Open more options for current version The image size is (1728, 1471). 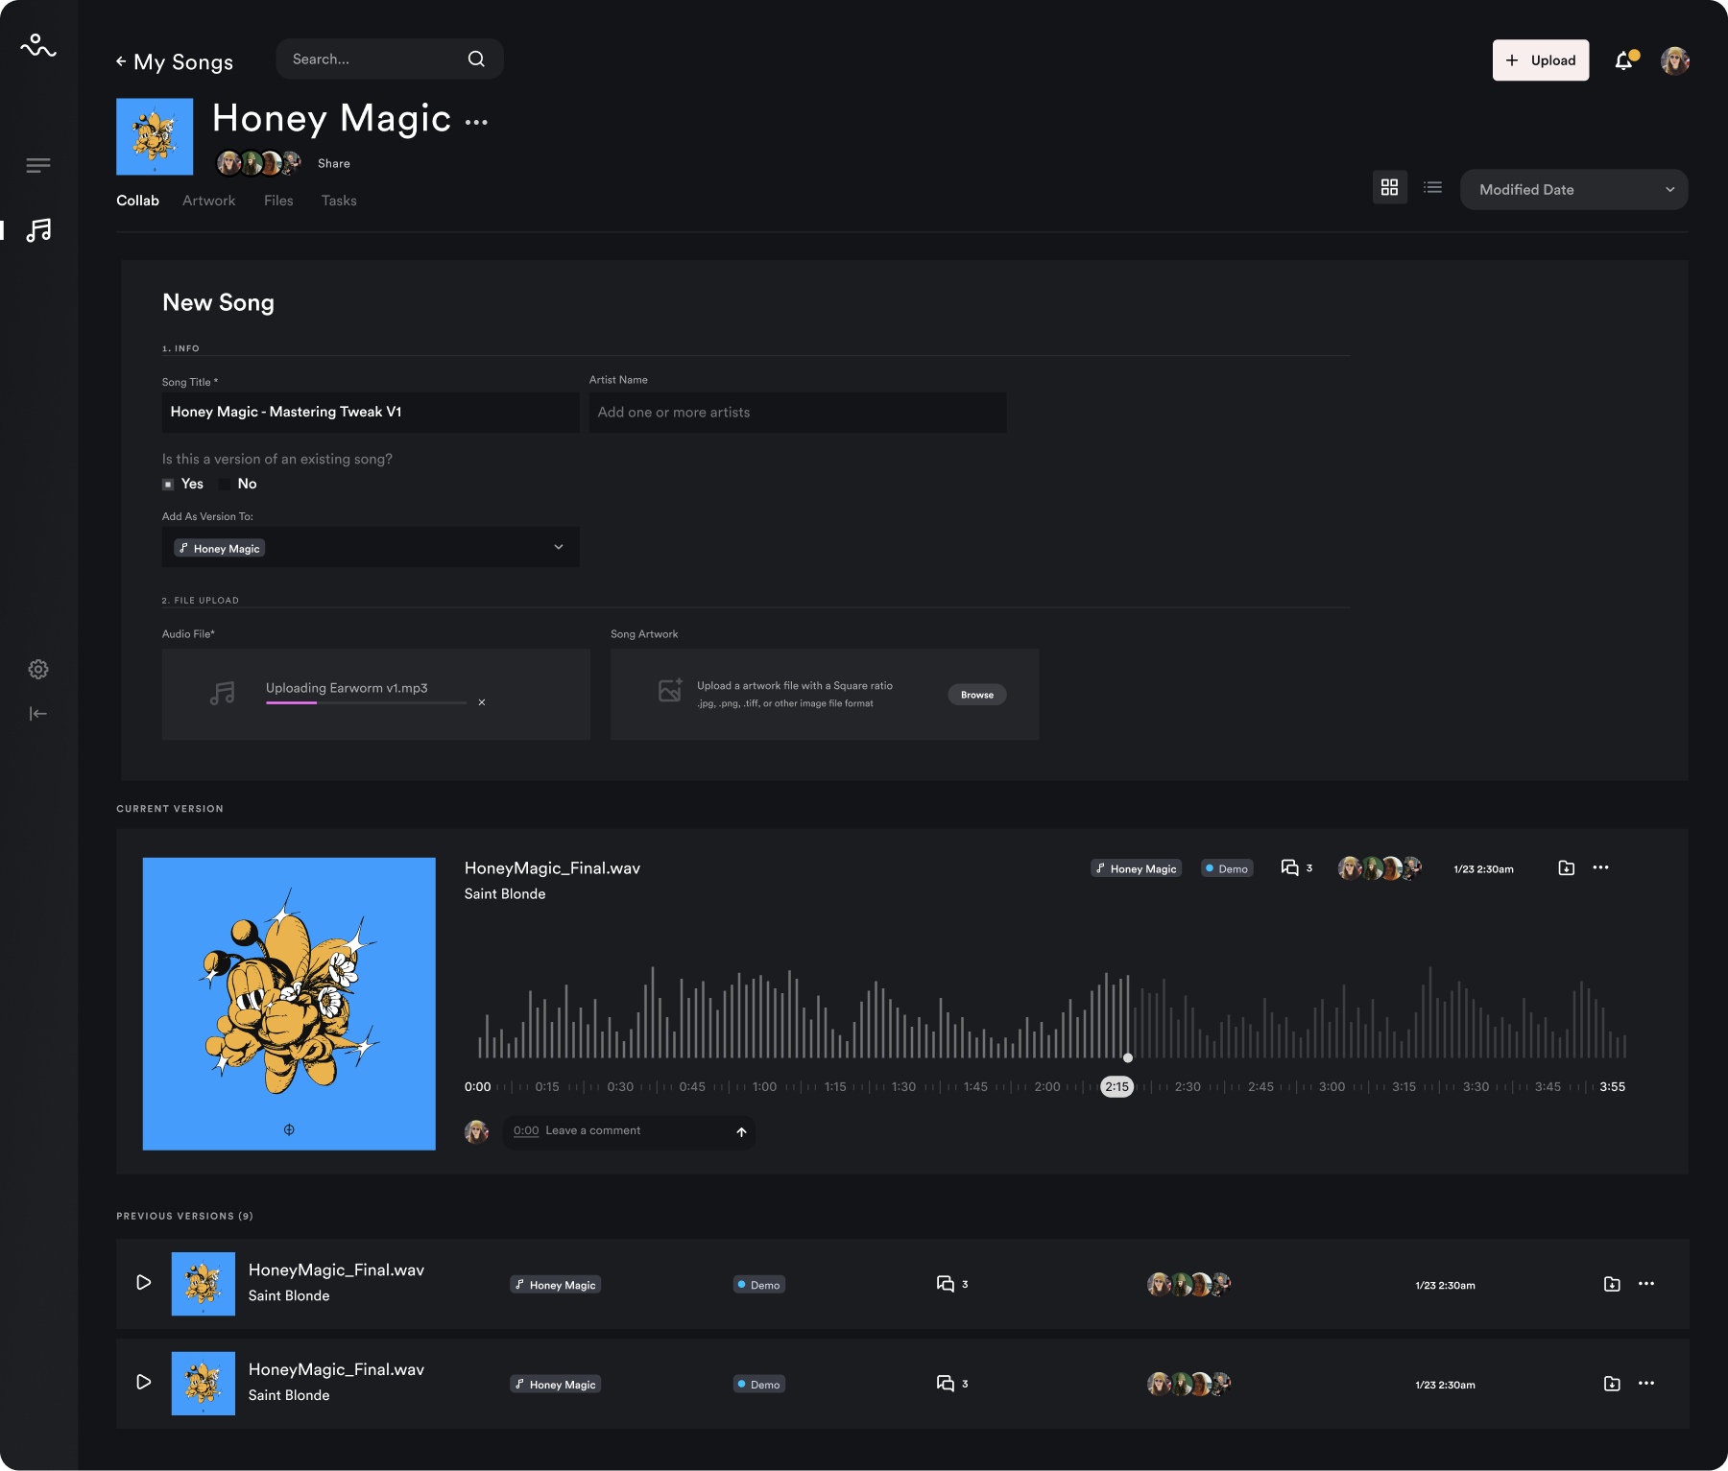[x=1600, y=867]
